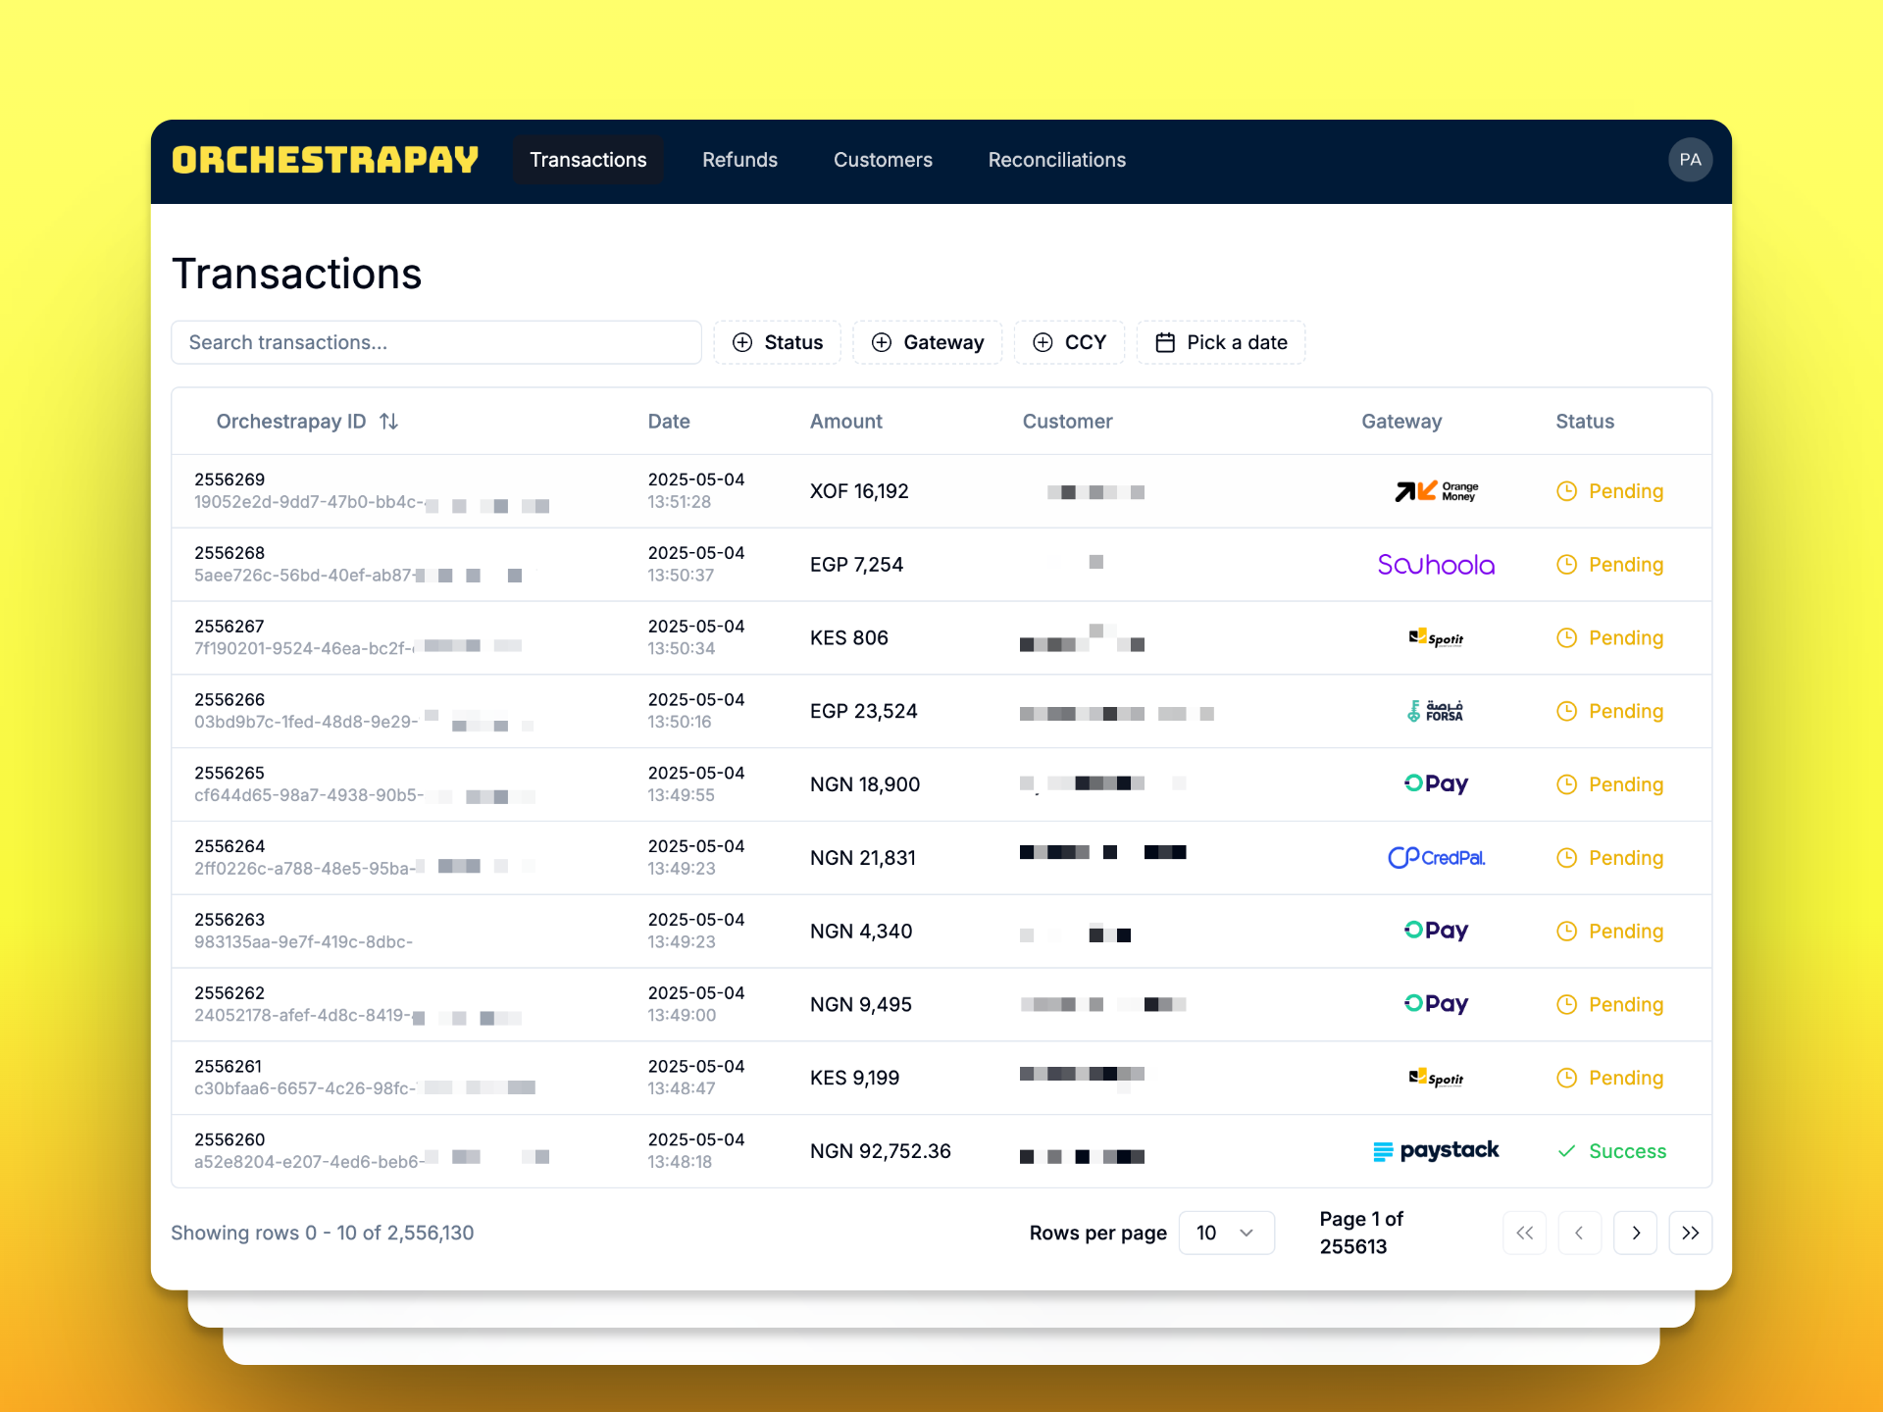Click the Souhoola gateway logo
Screen dimensions: 1883x1412
coord(1436,564)
